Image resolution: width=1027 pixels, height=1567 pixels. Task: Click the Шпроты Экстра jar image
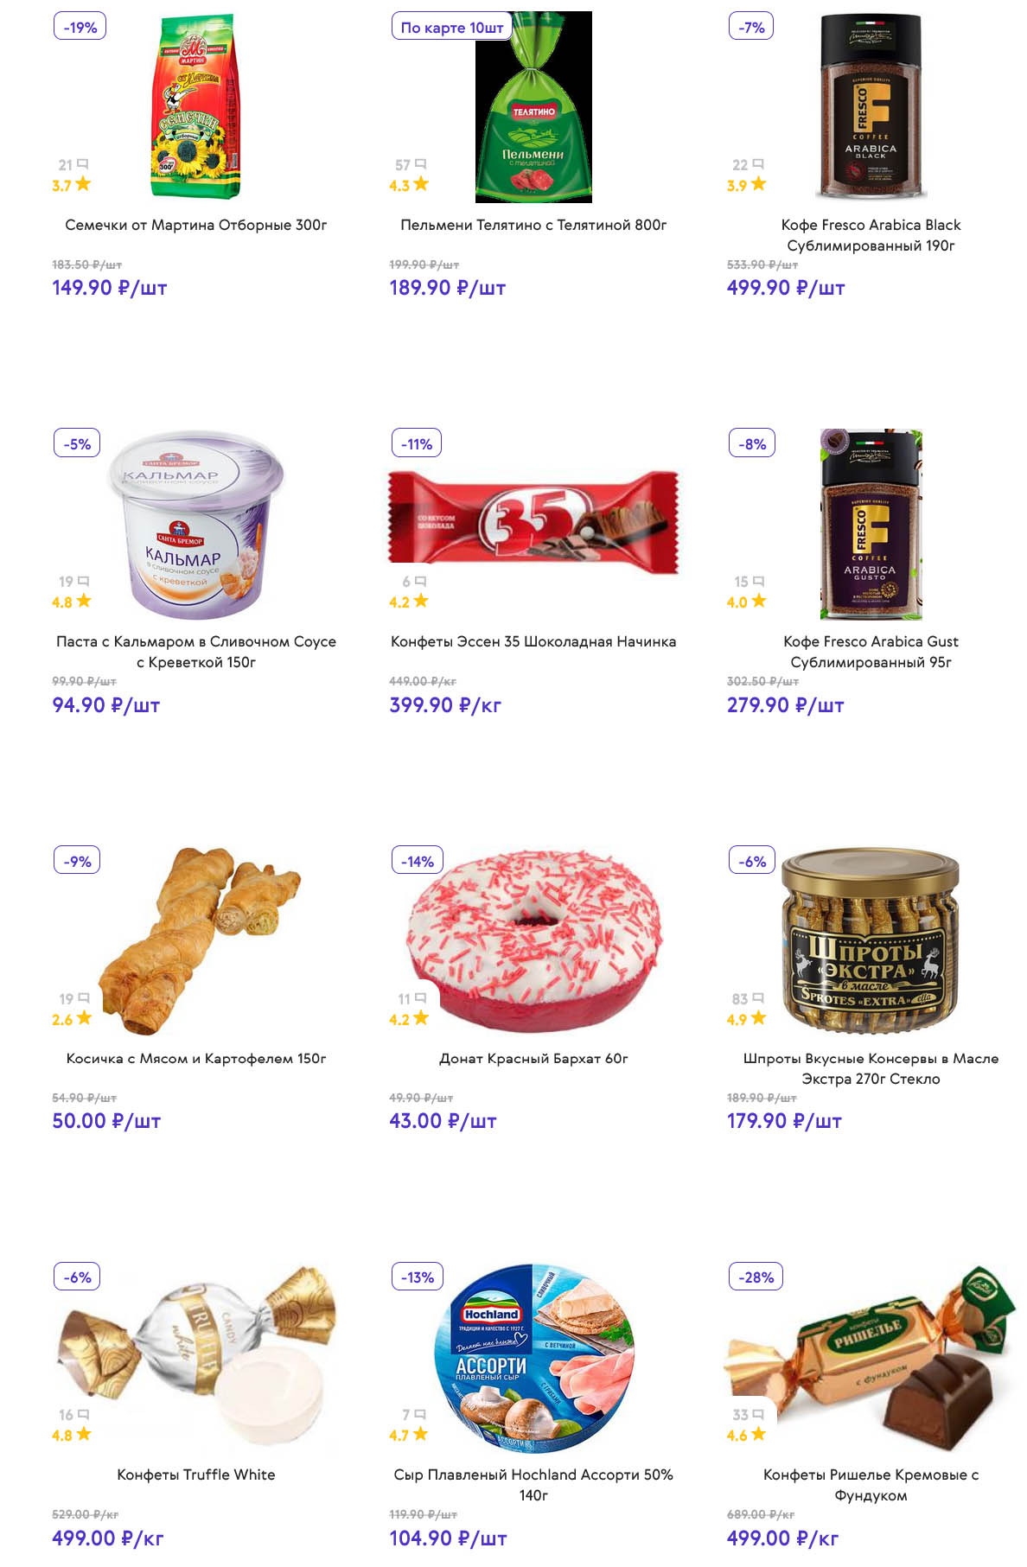point(871,936)
